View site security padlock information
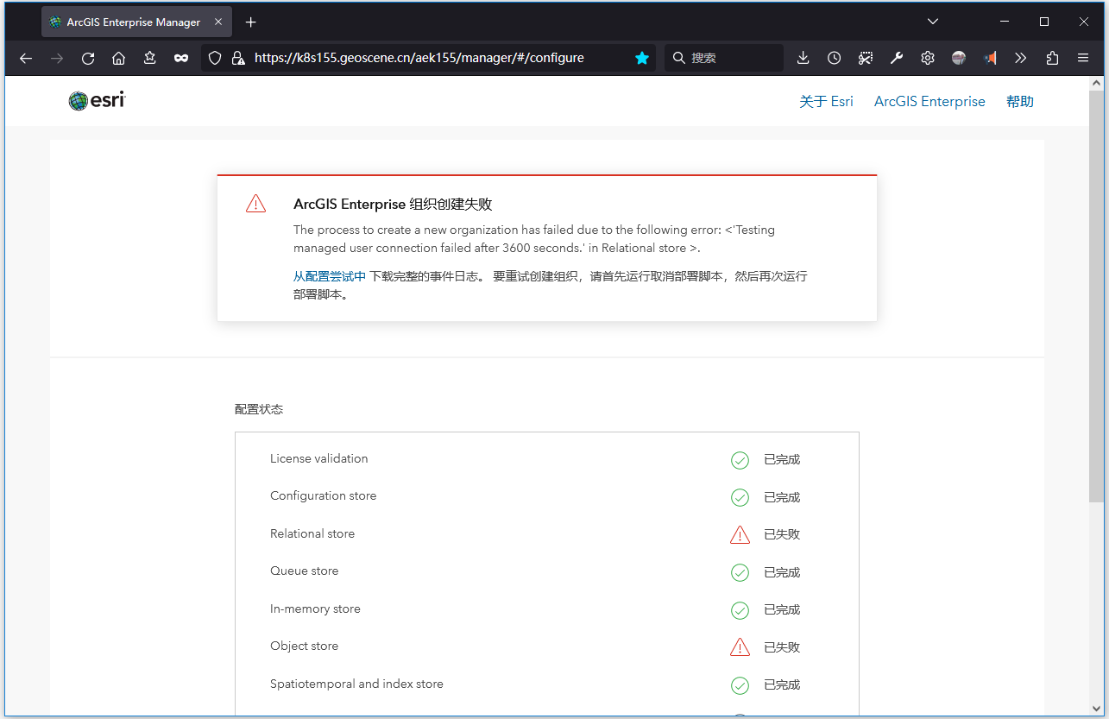The height and width of the screenshot is (719, 1109). coord(238,58)
